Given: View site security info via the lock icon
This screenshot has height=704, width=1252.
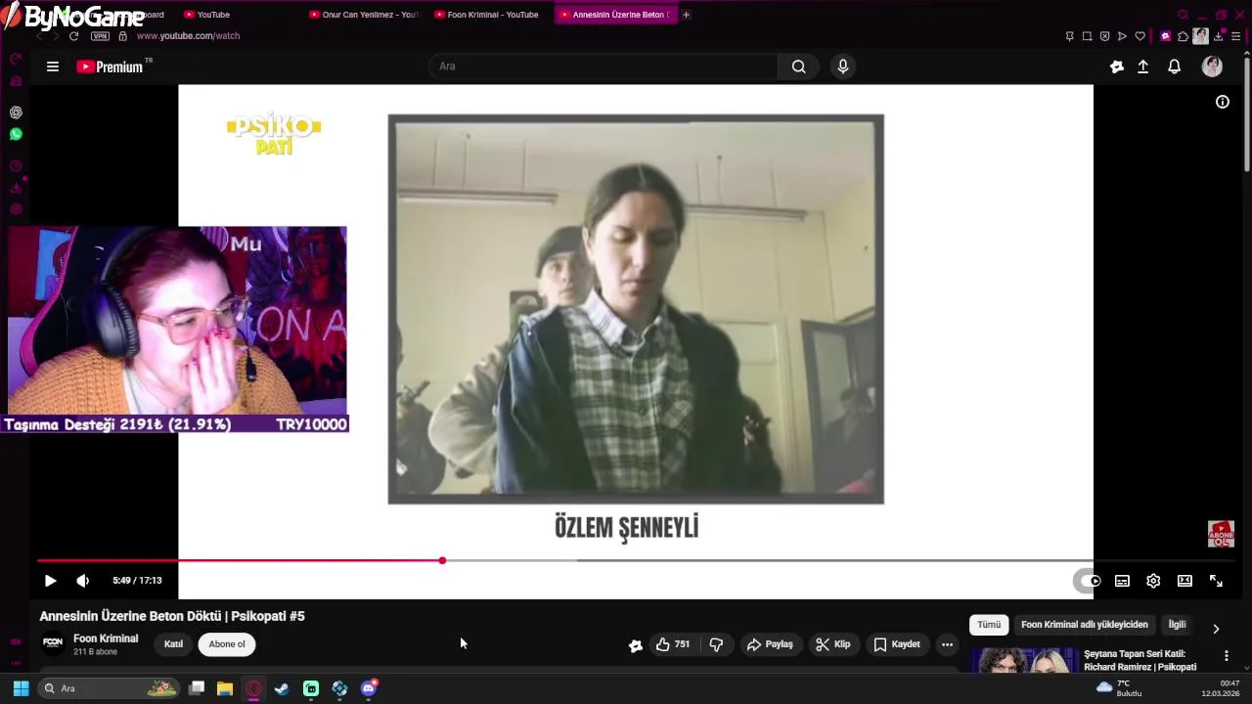Looking at the screenshot, I should (122, 36).
